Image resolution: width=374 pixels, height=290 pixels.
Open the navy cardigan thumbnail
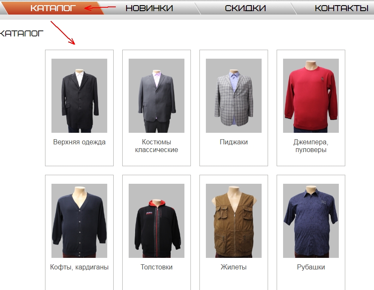(79, 221)
